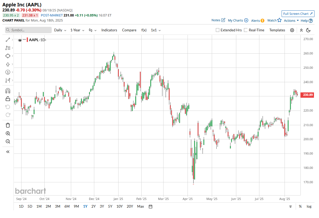The height and width of the screenshot is (218, 319).
Task: Select the numbered annotation tool
Action: click(8, 72)
